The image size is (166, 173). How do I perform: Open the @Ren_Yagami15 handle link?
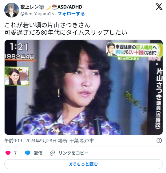[x=37, y=14]
